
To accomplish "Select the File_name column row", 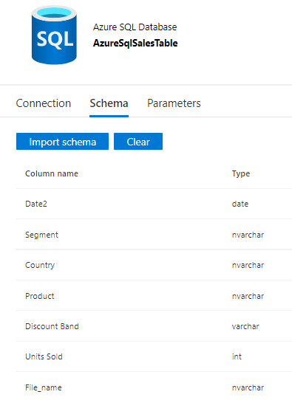I will [154, 387].
